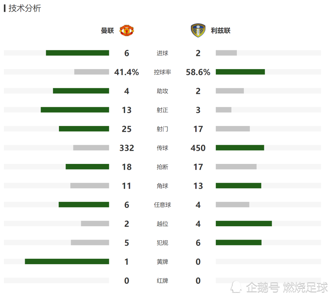Click Leeds' green possession bar

240,72
